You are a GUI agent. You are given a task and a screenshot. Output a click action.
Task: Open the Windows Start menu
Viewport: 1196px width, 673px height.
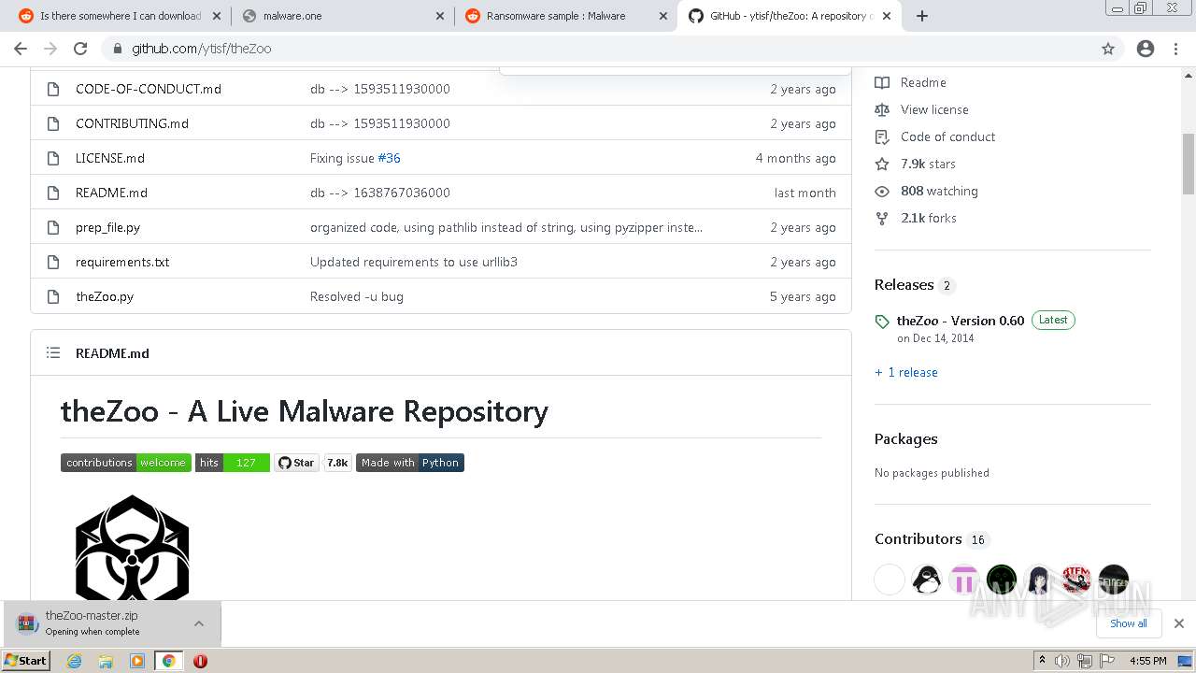26,661
